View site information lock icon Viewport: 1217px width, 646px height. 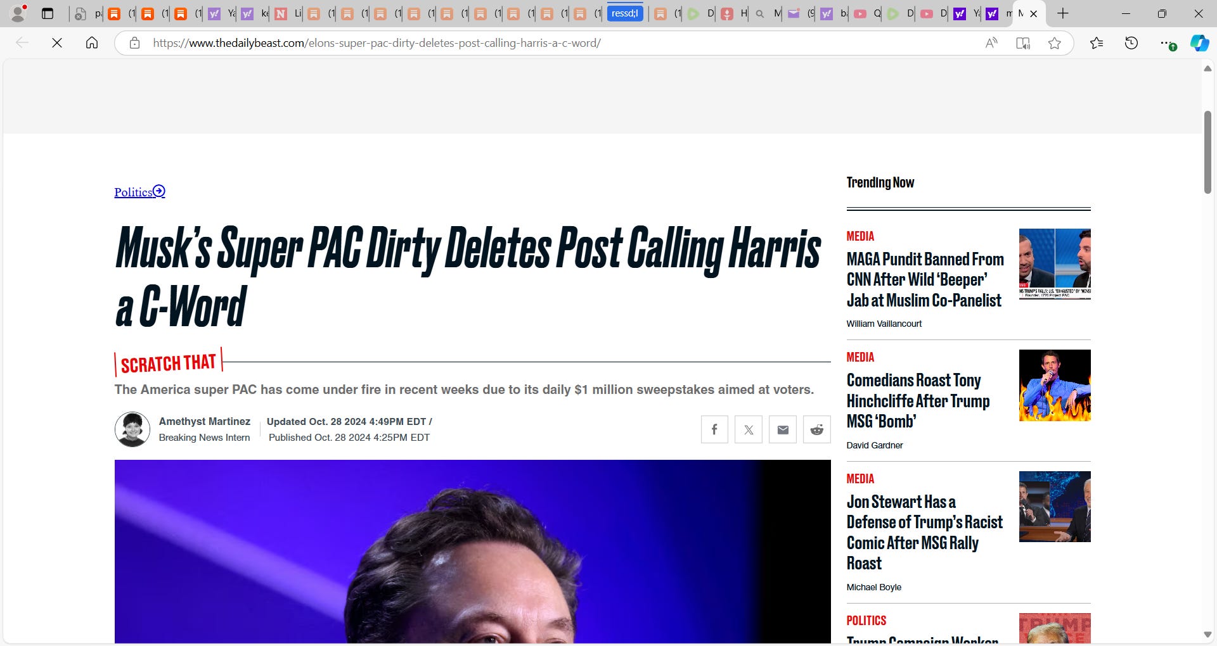(134, 43)
